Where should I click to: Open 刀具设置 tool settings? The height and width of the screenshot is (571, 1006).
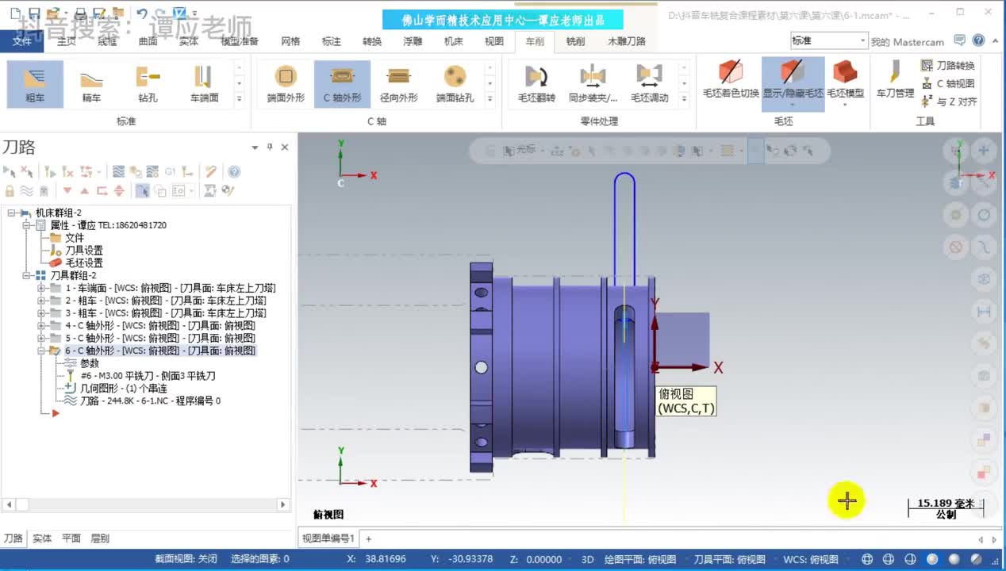pyautogui.click(x=84, y=250)
